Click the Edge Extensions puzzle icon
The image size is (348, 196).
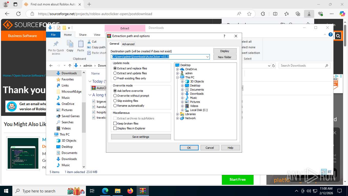(263, 14)
